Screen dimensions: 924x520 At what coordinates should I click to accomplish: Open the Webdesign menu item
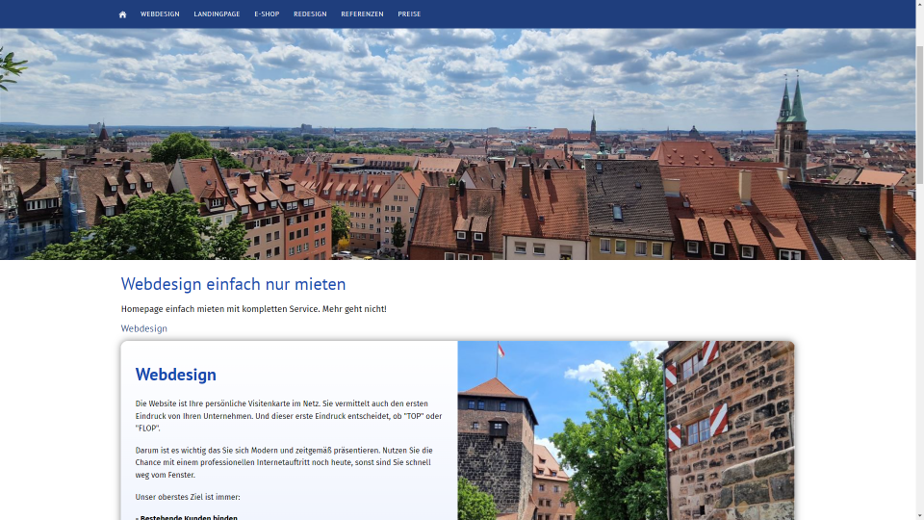pos(160,14)
